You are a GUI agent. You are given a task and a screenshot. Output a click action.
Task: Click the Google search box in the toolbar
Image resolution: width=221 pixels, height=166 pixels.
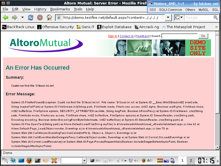[x=199, y=18]
